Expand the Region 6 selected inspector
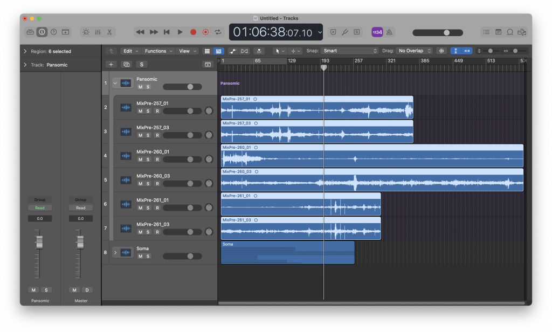The height and width of the screenshot is (332, 552). (25, 51)
